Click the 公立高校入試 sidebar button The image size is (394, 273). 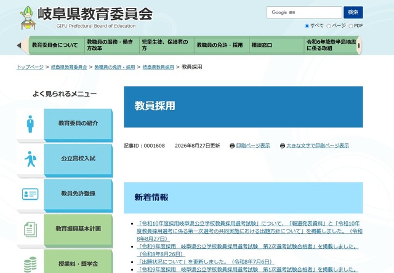(78, 159)
